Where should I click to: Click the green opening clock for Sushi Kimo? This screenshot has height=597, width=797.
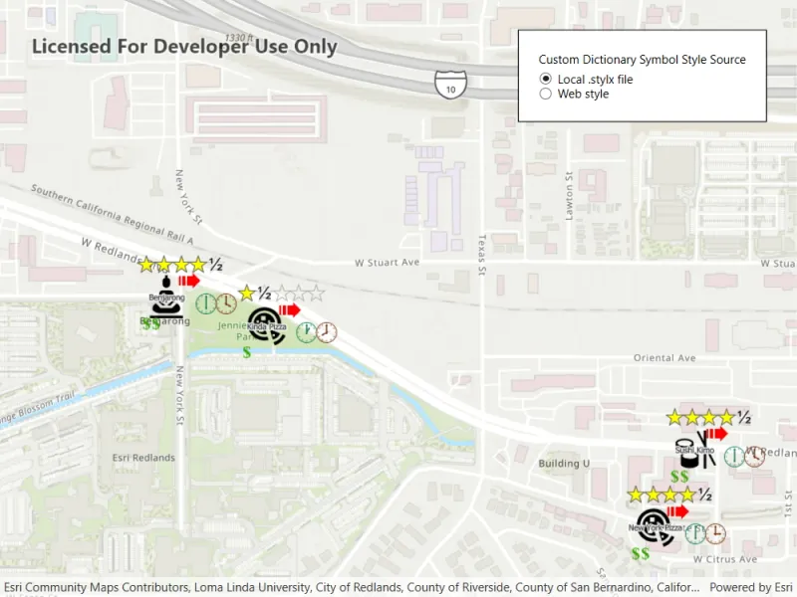[x=734, y=457]
